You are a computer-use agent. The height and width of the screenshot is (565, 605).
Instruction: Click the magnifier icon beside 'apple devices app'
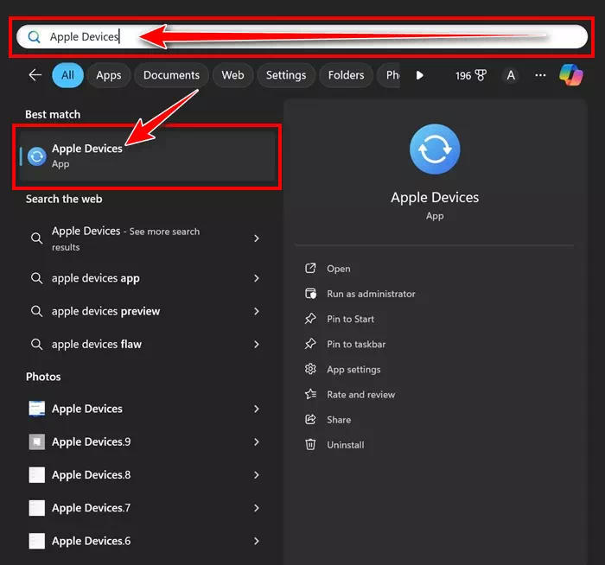[36, 278]
